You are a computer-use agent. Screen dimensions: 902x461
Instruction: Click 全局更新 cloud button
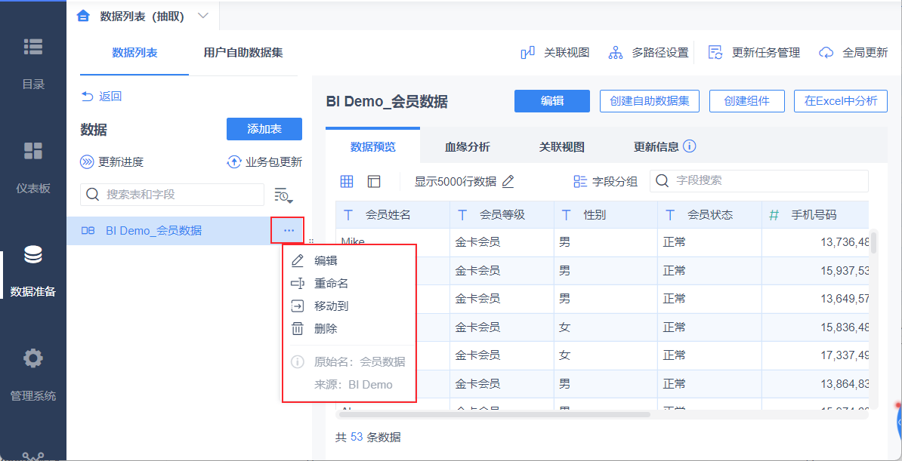coord(853,53)
